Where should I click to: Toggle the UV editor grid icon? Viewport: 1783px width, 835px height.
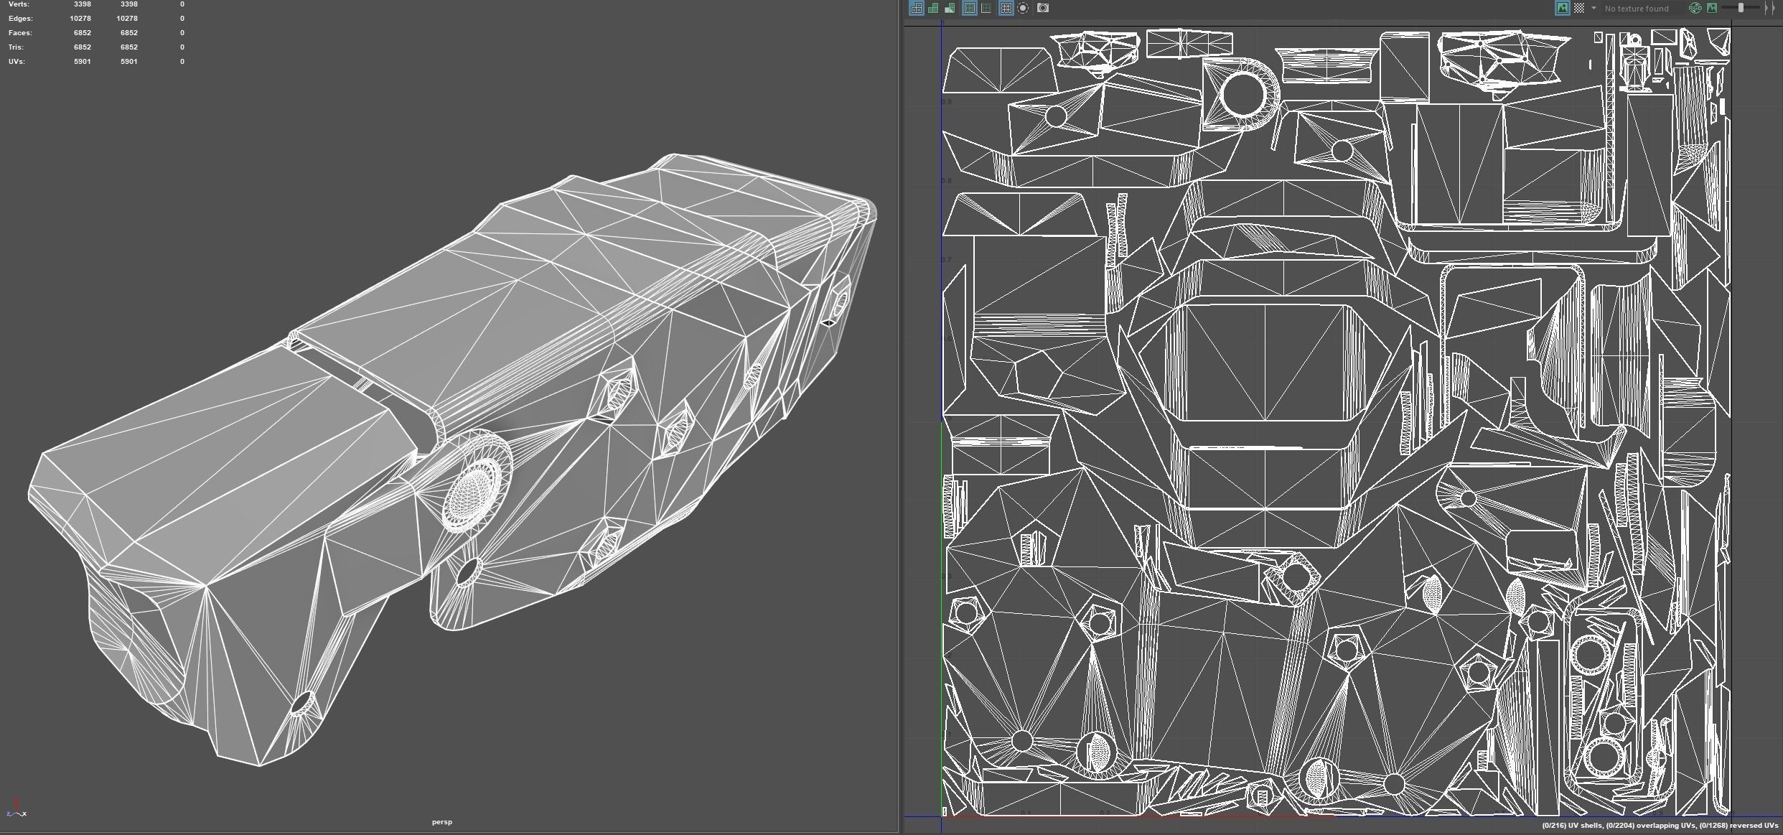[1006, 8]
